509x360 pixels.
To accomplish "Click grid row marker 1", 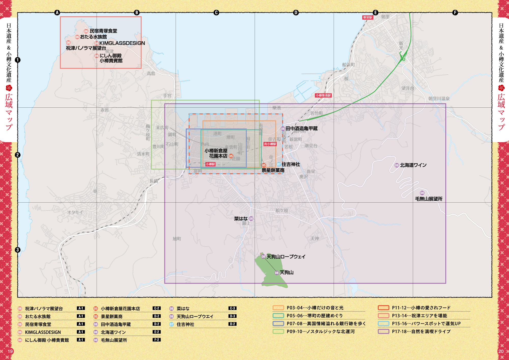I will click(x=18, y=60).
